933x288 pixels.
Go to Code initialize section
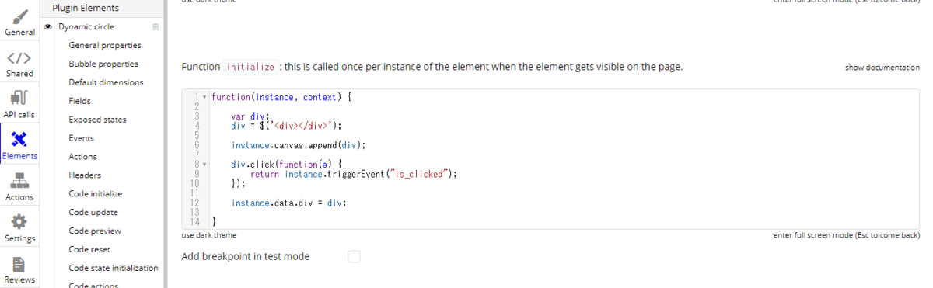tap(95, 194)
